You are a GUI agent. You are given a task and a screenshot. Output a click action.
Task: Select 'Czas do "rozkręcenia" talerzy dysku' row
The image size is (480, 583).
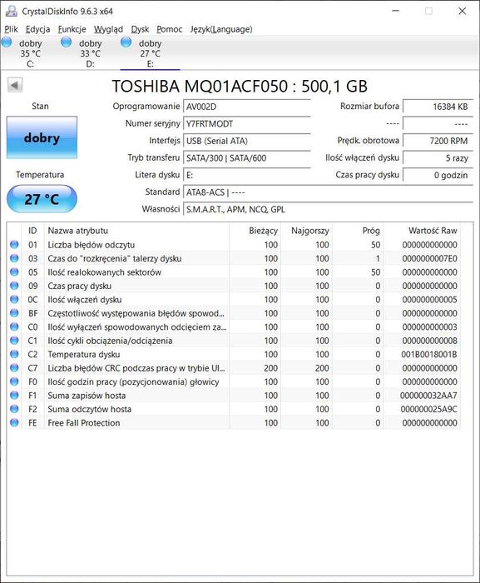pyautogui.click(x=234, y=258)
